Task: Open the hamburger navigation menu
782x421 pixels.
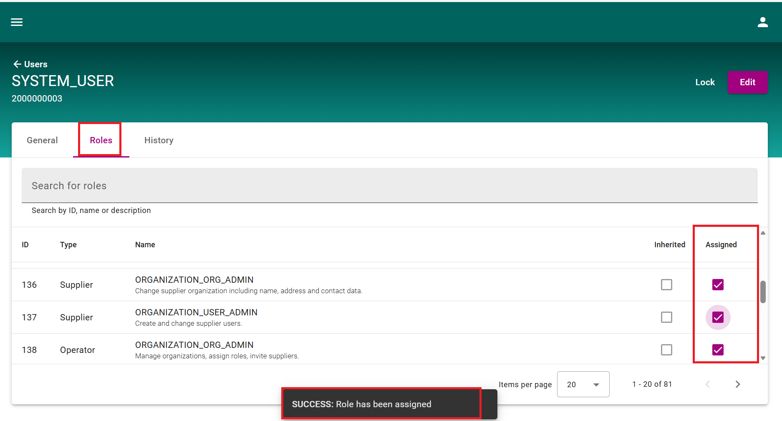Action: point(17,22)
